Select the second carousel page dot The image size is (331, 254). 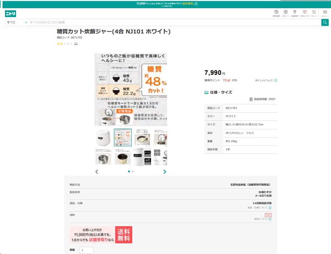[133, 171]
